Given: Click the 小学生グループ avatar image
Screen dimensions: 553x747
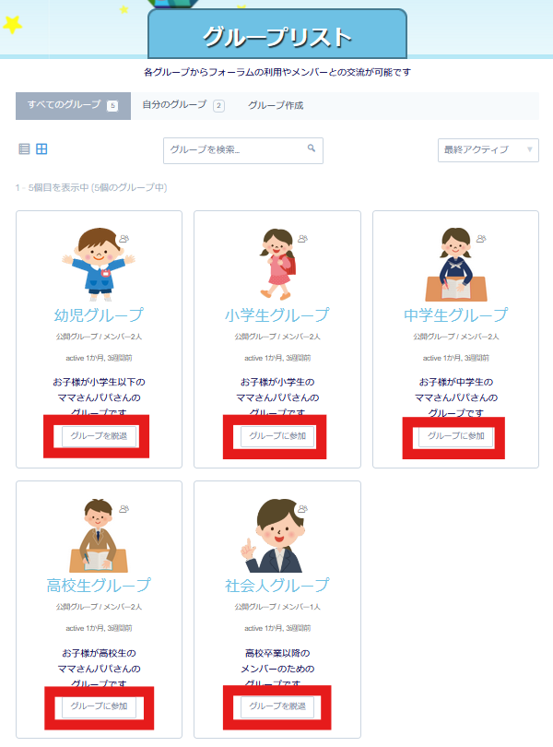Looking at the screenshot, I should coord(276,263).
